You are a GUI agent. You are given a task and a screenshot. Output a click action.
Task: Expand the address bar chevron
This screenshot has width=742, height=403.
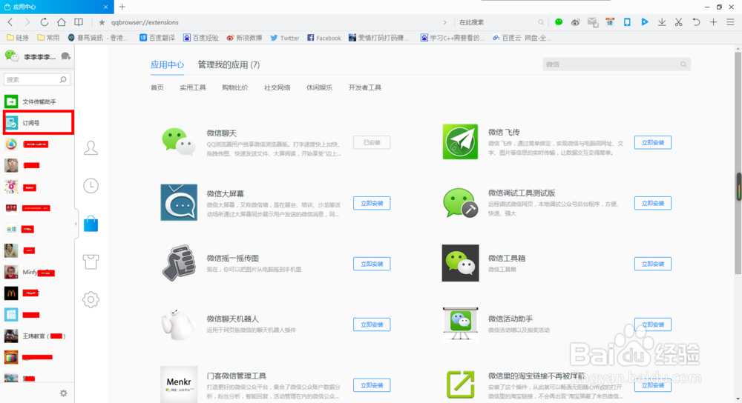444,22
